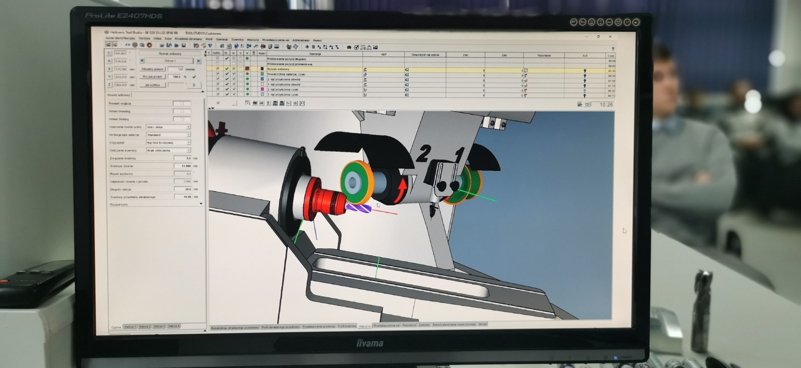The height and width of the screenshot is (368, 801).
Task: Click the save diskette icon in the toolbar
Action: tap(184, 45)
